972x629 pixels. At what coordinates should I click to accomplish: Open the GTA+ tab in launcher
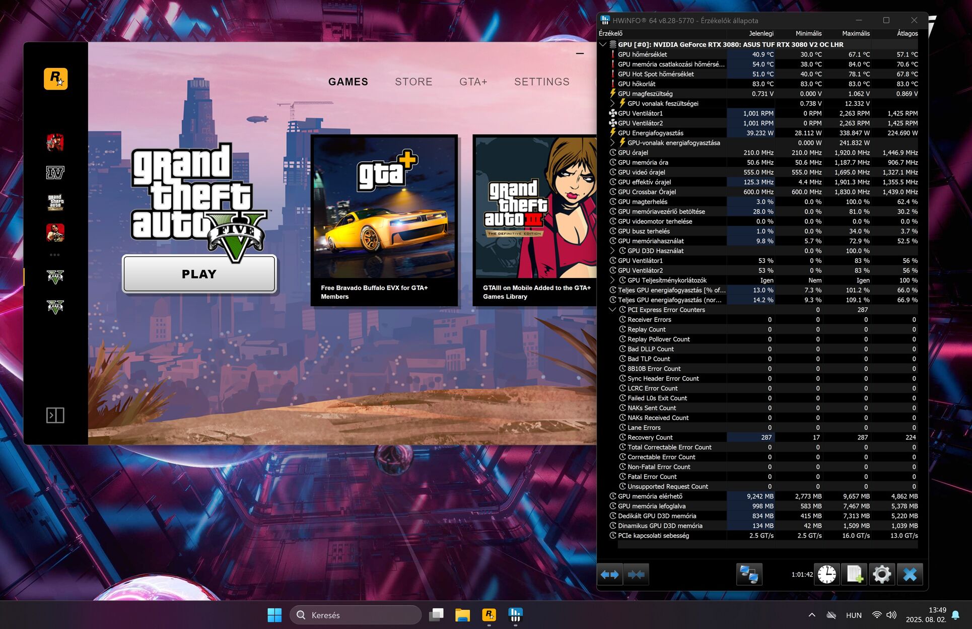click(473, 82)
